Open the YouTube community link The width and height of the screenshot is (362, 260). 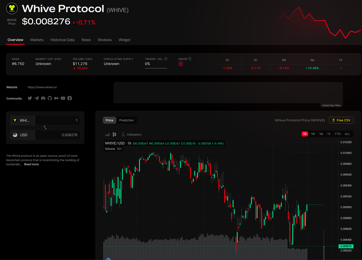coord(63,98)
